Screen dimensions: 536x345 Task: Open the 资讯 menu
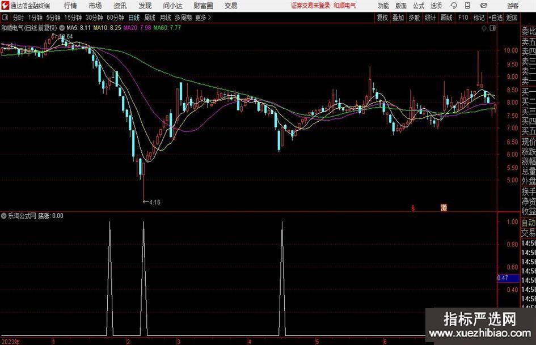[x=120, y=6]
